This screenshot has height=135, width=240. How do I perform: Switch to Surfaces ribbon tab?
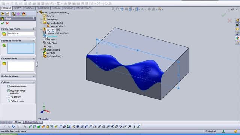point(29,8)
